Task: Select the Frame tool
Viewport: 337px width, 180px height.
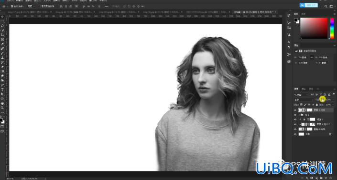Action: point(2,40)
